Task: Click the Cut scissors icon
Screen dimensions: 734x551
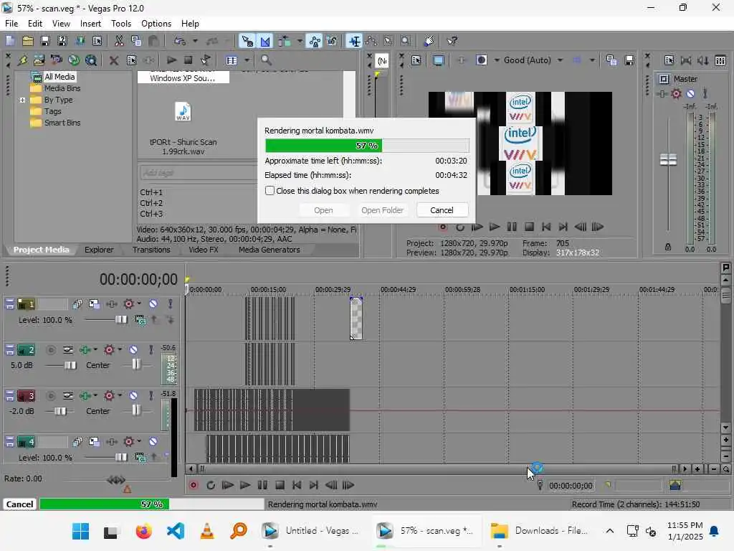Action: click(x=119, y=41)
